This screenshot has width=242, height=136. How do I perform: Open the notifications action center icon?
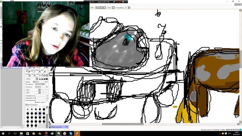(x=226, y=133)
